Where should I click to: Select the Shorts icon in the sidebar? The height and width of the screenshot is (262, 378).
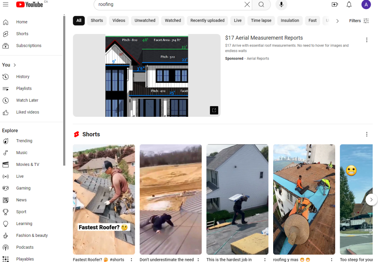point(5,34)
